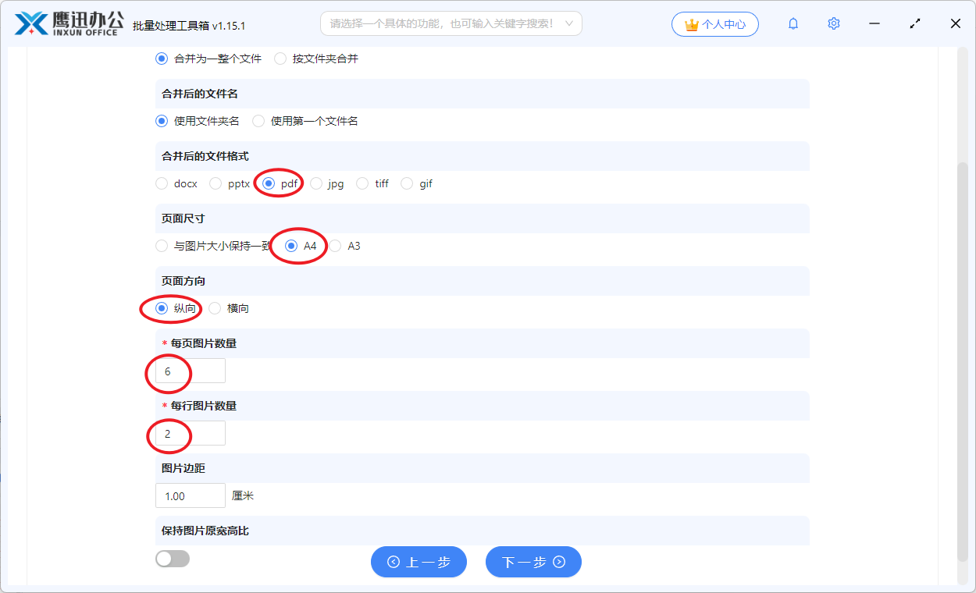Click the 图片边距 input field

tap(191, 495)
